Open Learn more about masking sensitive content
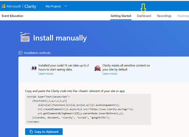The width and height of the screenshot is (189, 137). click(x=110, y=74)
